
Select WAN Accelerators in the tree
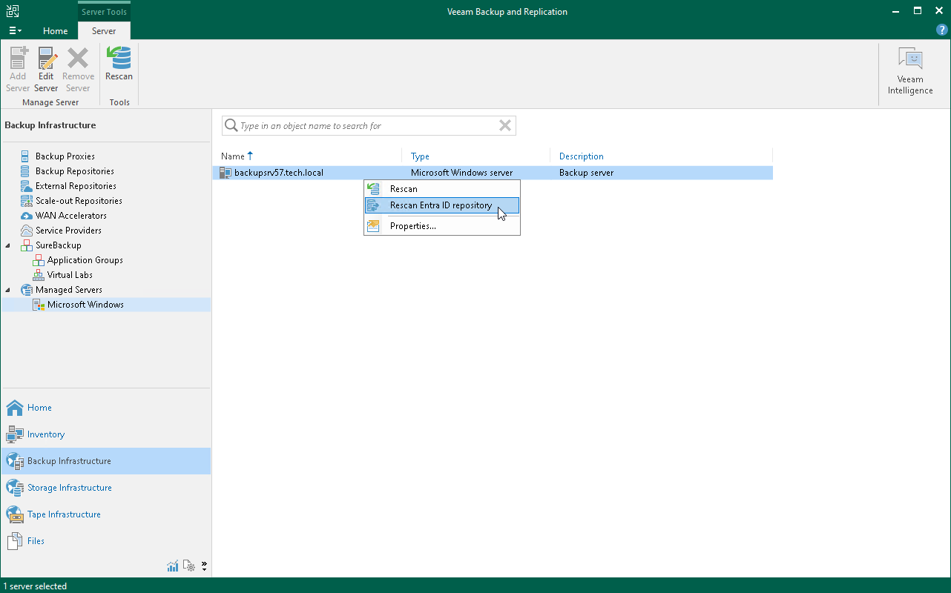click(71, 216)
